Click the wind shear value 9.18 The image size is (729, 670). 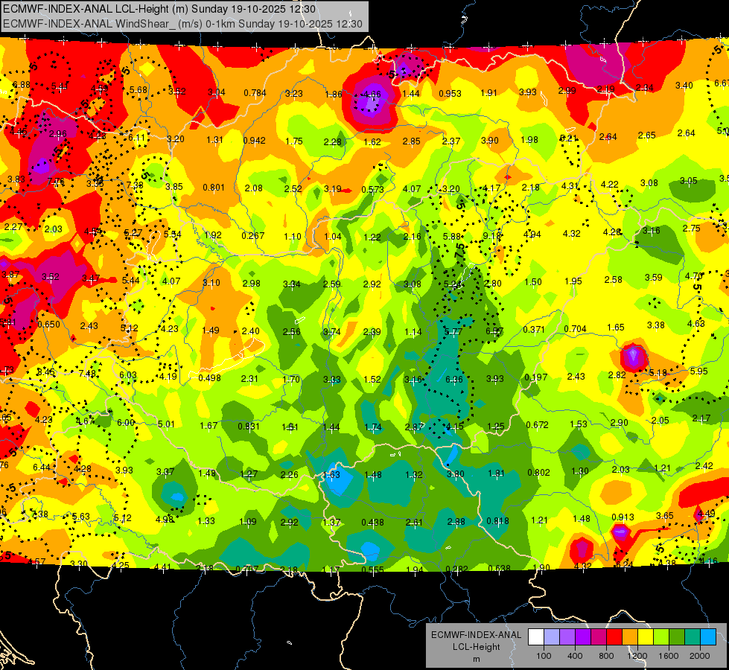(x=492, y=236)
